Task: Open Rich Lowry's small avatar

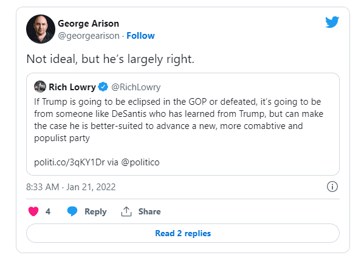Action: (40, 87)
